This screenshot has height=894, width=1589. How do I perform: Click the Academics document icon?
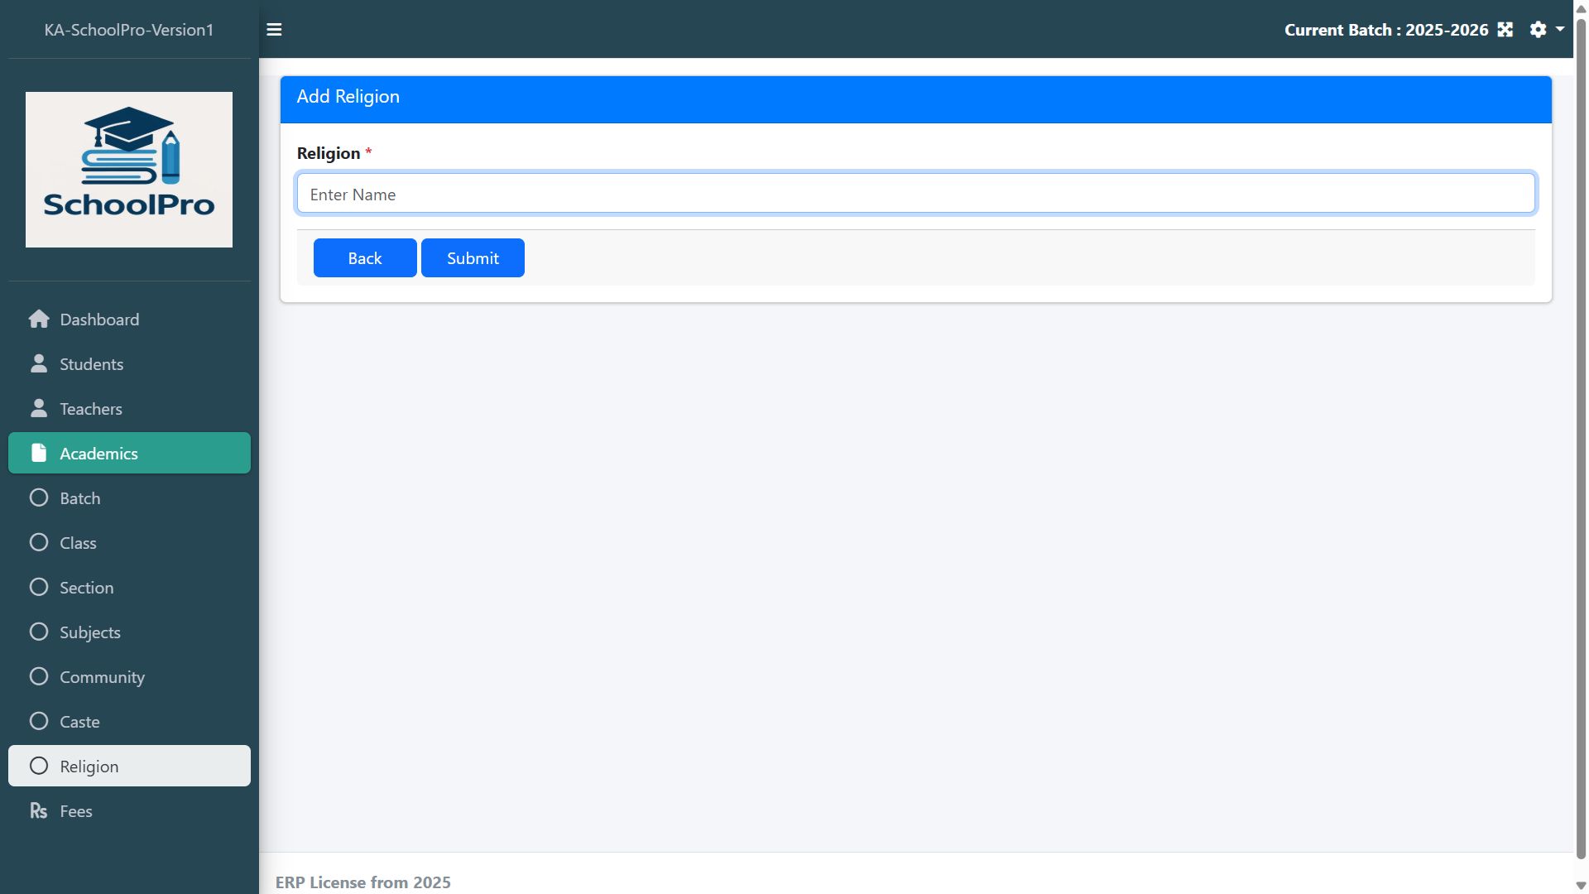tap(39, 454)
